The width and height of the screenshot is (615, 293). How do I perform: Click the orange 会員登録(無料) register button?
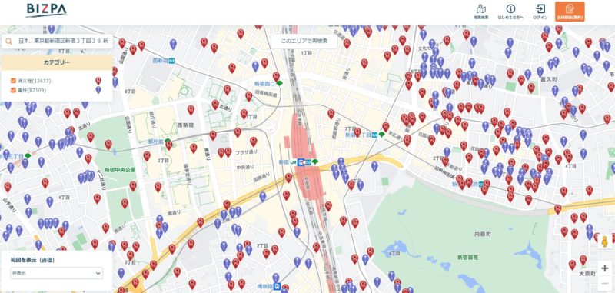click(570, 12)
